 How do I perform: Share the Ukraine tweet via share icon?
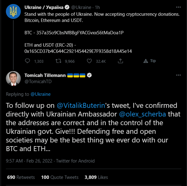[119, 61]
